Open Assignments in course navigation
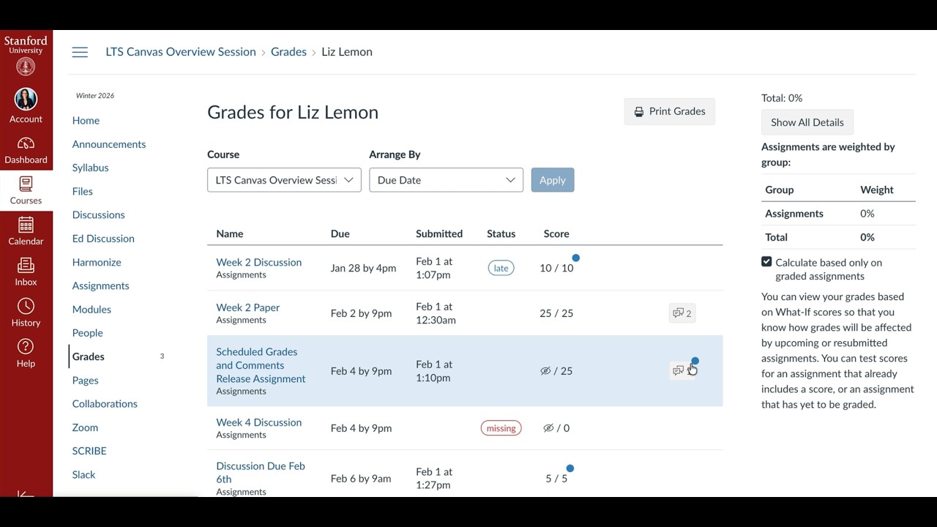 point(101,285)
